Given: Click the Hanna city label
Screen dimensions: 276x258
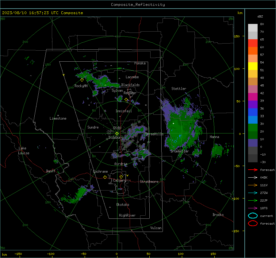Looking at the screenshot, I should pyautogui.click(x=214, y=137).
